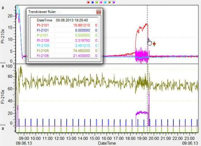Click the value 2.491210 in ruler

(82, 46)
